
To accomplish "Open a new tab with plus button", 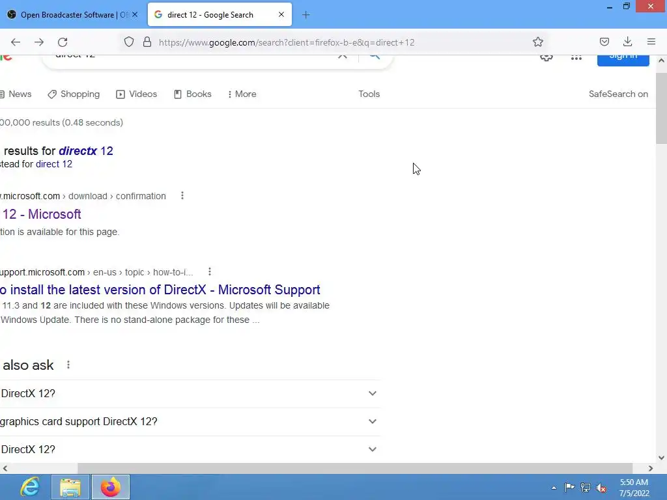I will point(306,15).
